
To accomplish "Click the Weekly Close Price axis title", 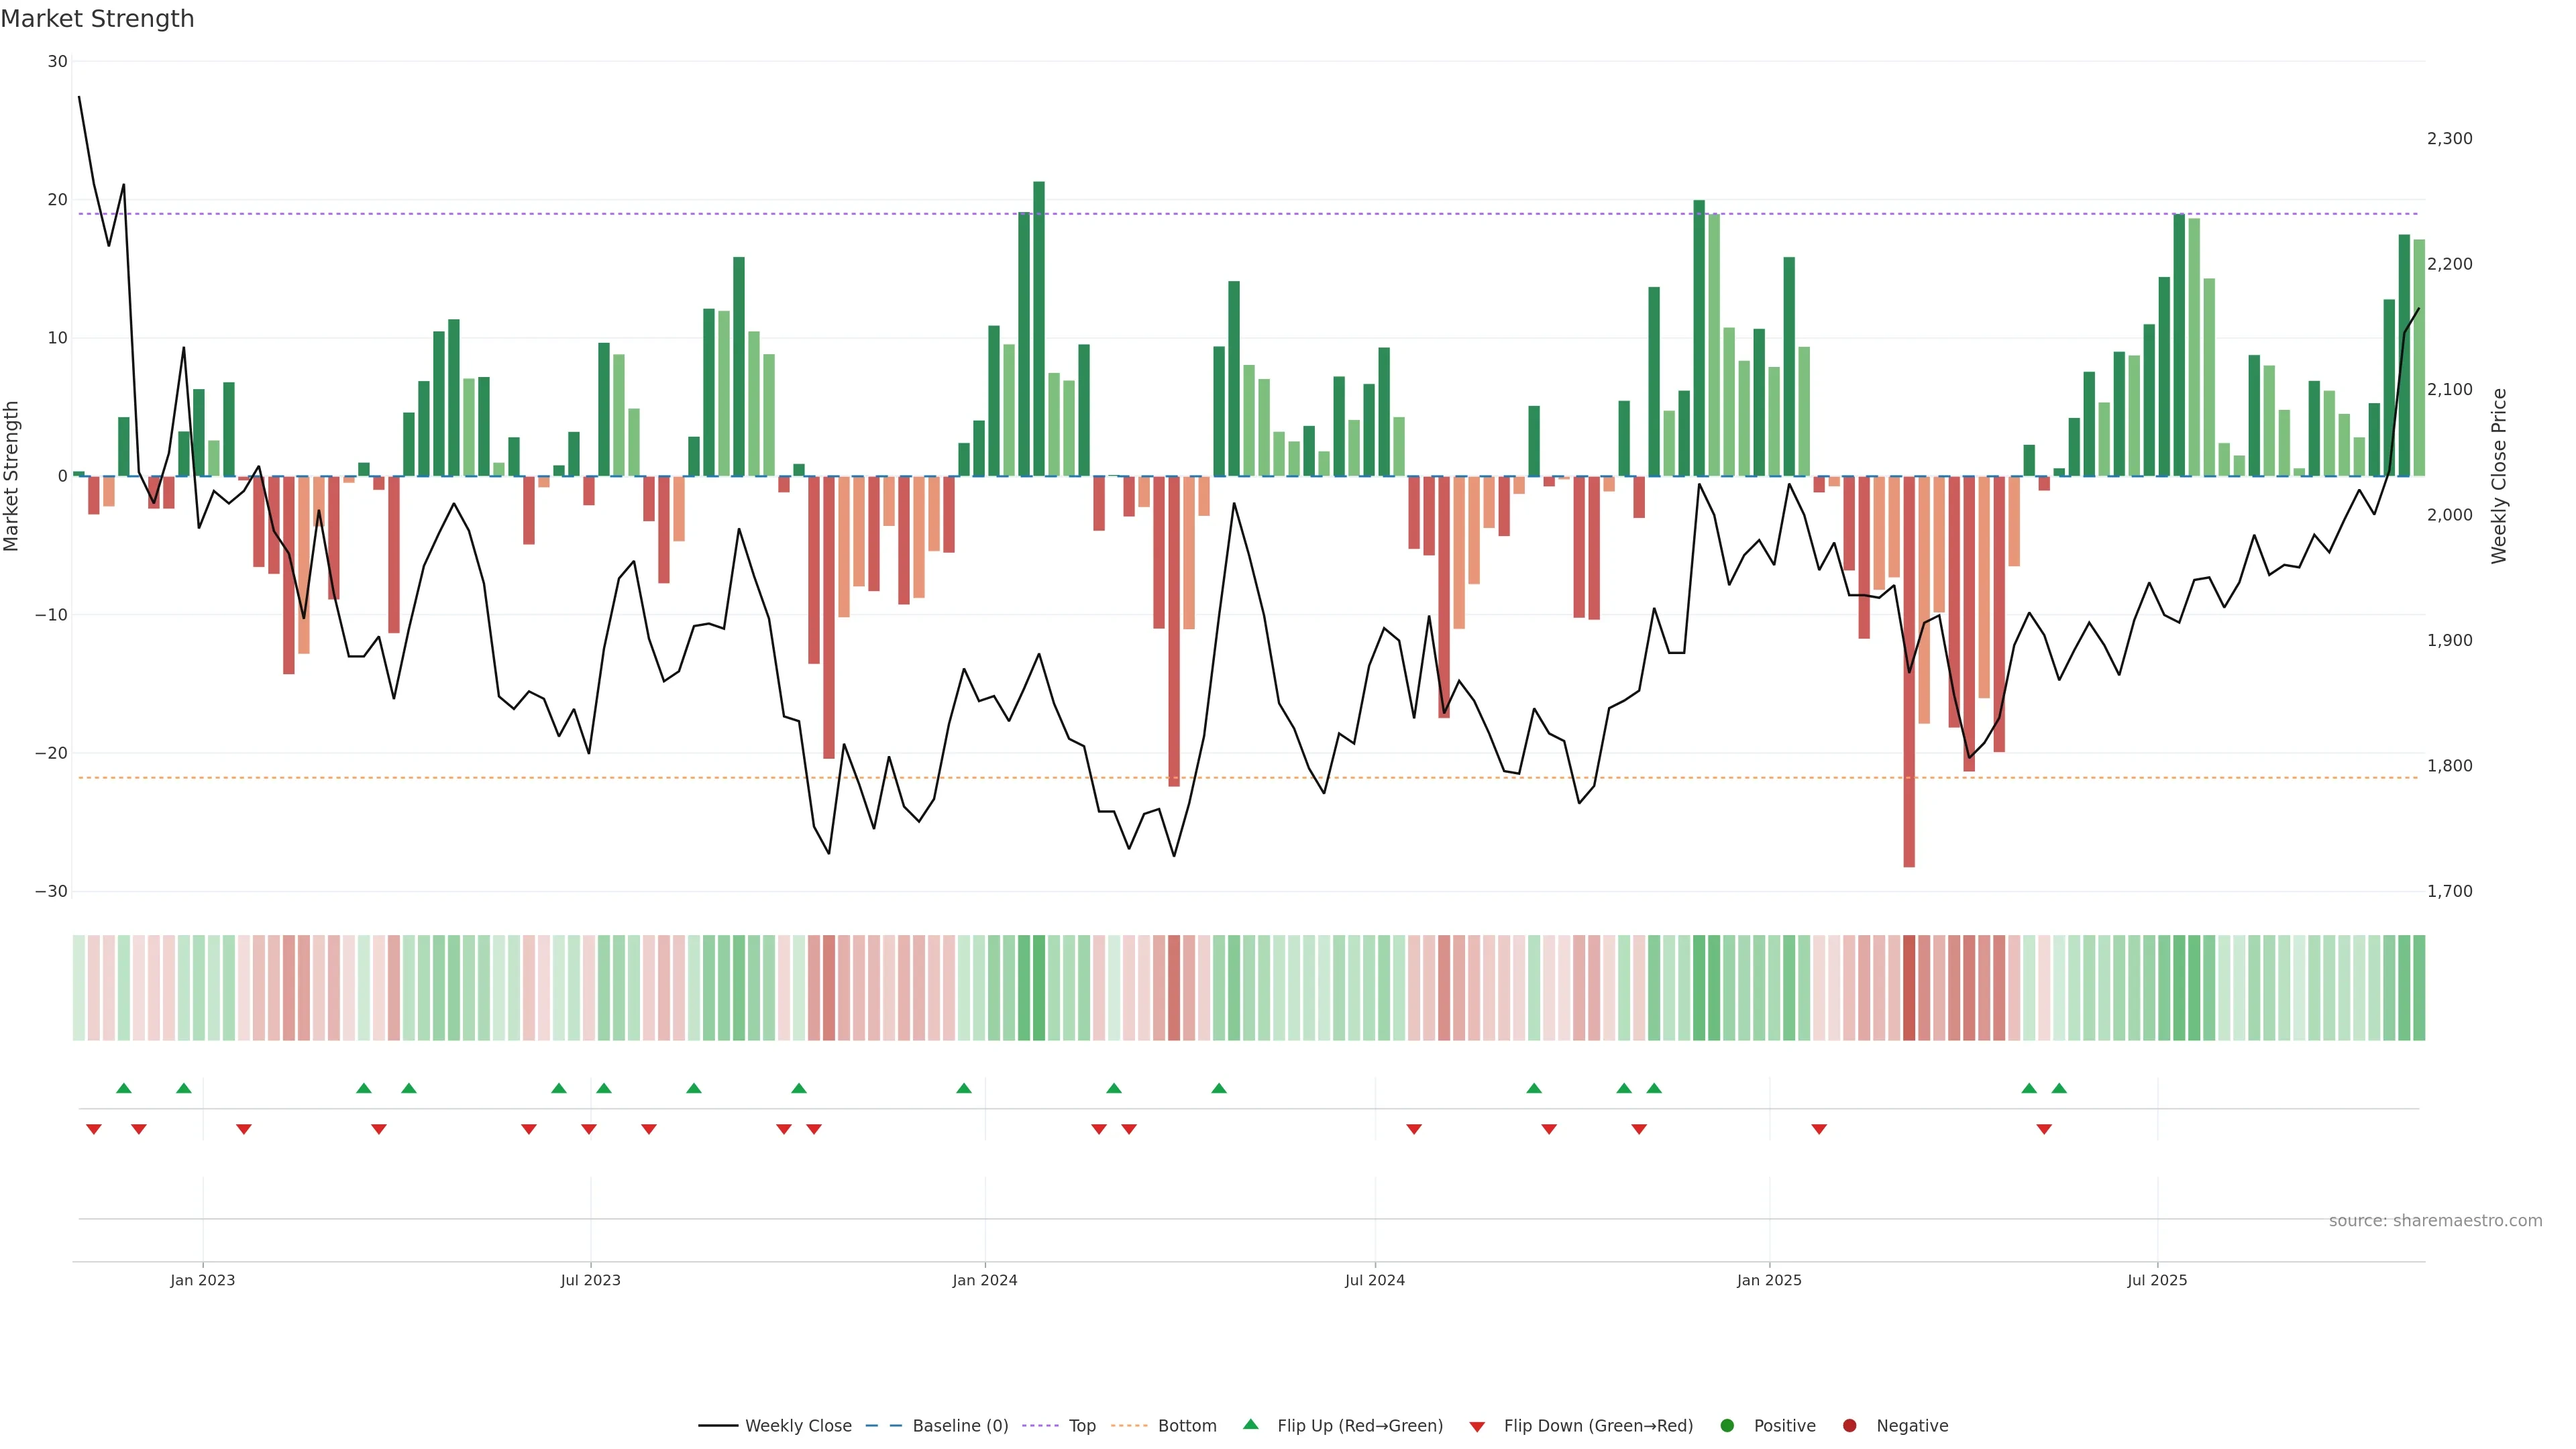I will click(2499, 476).
